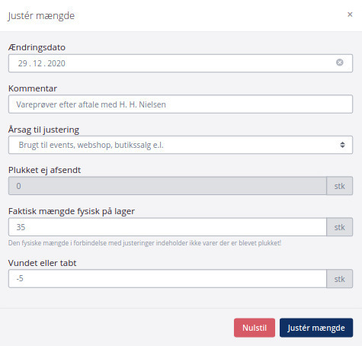Click the stk unit beside Plukket ej afsendt
362x346 pixels.
coord(339,186)
